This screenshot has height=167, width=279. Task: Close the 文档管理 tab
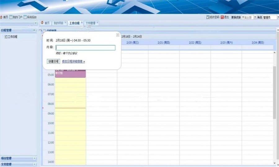point(97,23)
